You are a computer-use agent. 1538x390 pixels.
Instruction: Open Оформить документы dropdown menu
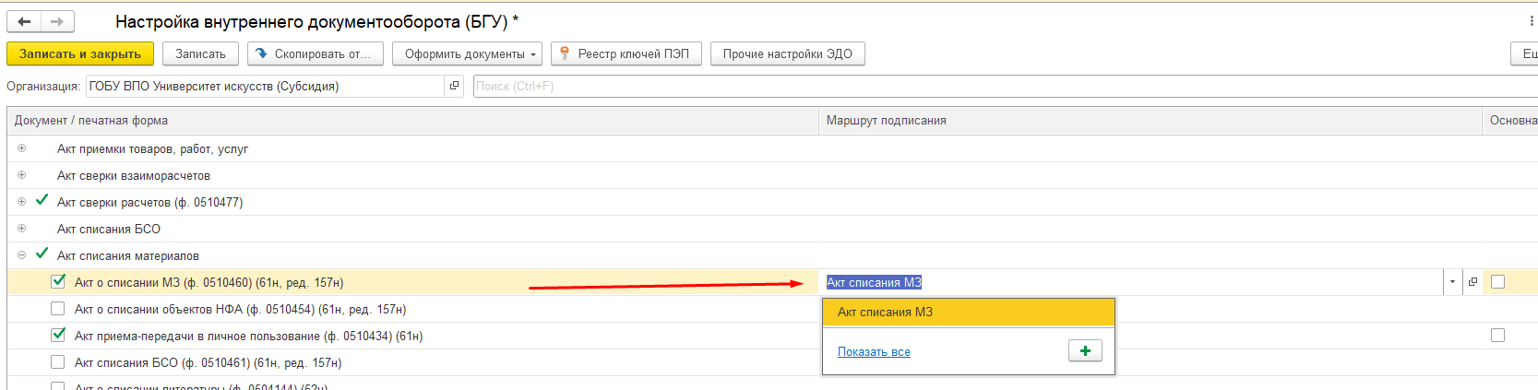(x=467, y=53)
